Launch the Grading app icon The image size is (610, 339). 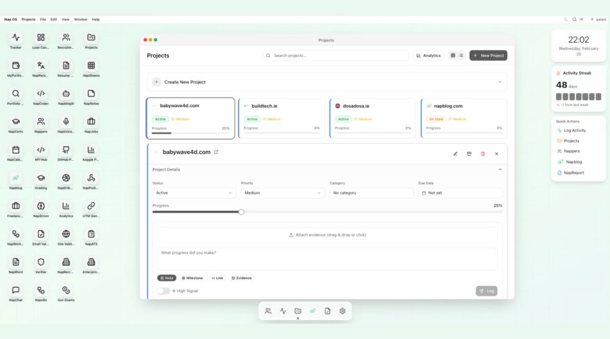(x=41, y=178)
